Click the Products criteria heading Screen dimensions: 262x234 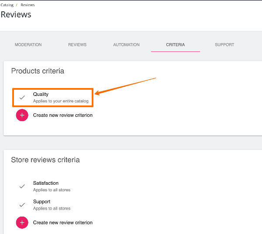(38, 71)
